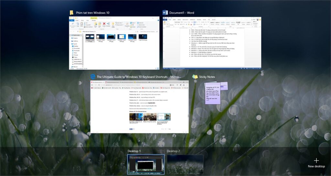Viewport: 331px width, 176px height.
Task: Click the folder icon beside Phim tat tren Windows 10
Action: tap(71, 13)
